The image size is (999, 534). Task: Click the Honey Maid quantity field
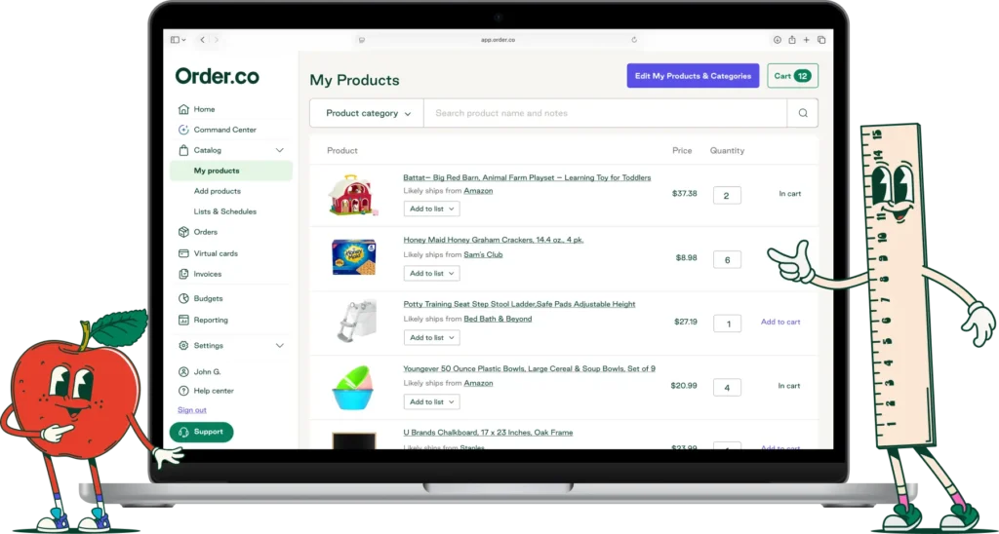click(x=727, y=259)
